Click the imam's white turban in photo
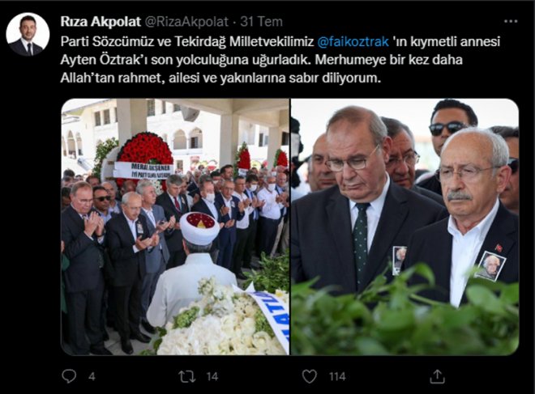The image size is (535, 394). click(199, 227)
